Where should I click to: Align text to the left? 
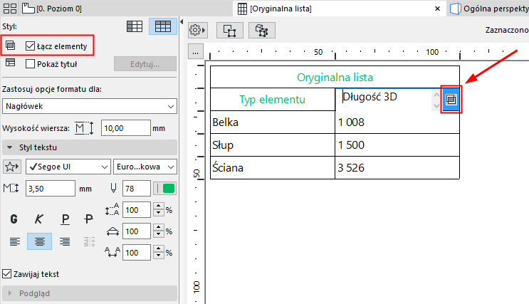pyautogui.click(x=14, y=241)
